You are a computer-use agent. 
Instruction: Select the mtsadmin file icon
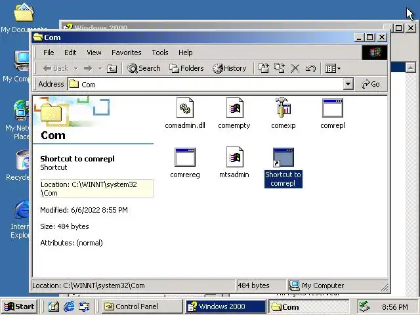[x=234, y=157]
